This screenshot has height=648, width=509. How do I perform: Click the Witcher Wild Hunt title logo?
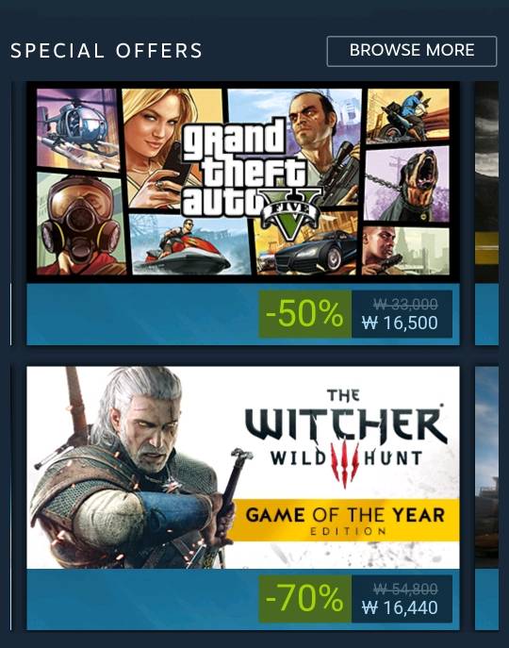(346, 438)
